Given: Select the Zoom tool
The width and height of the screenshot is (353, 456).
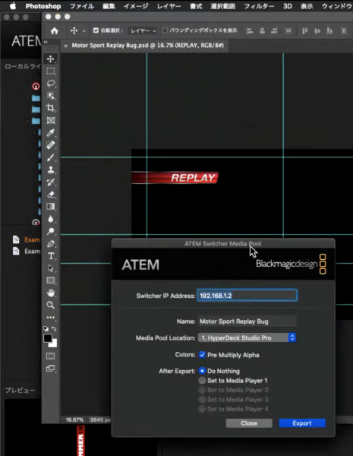Looking at the screenshot, I should pos(51,305).
